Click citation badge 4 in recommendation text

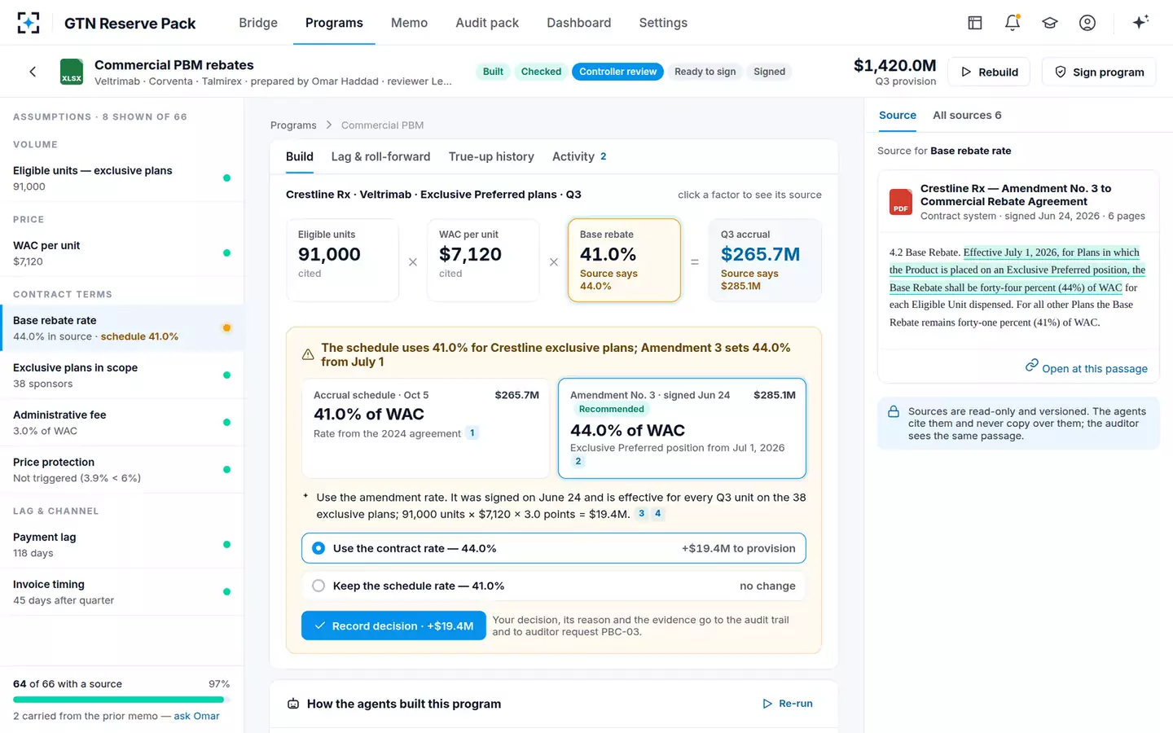658,513
